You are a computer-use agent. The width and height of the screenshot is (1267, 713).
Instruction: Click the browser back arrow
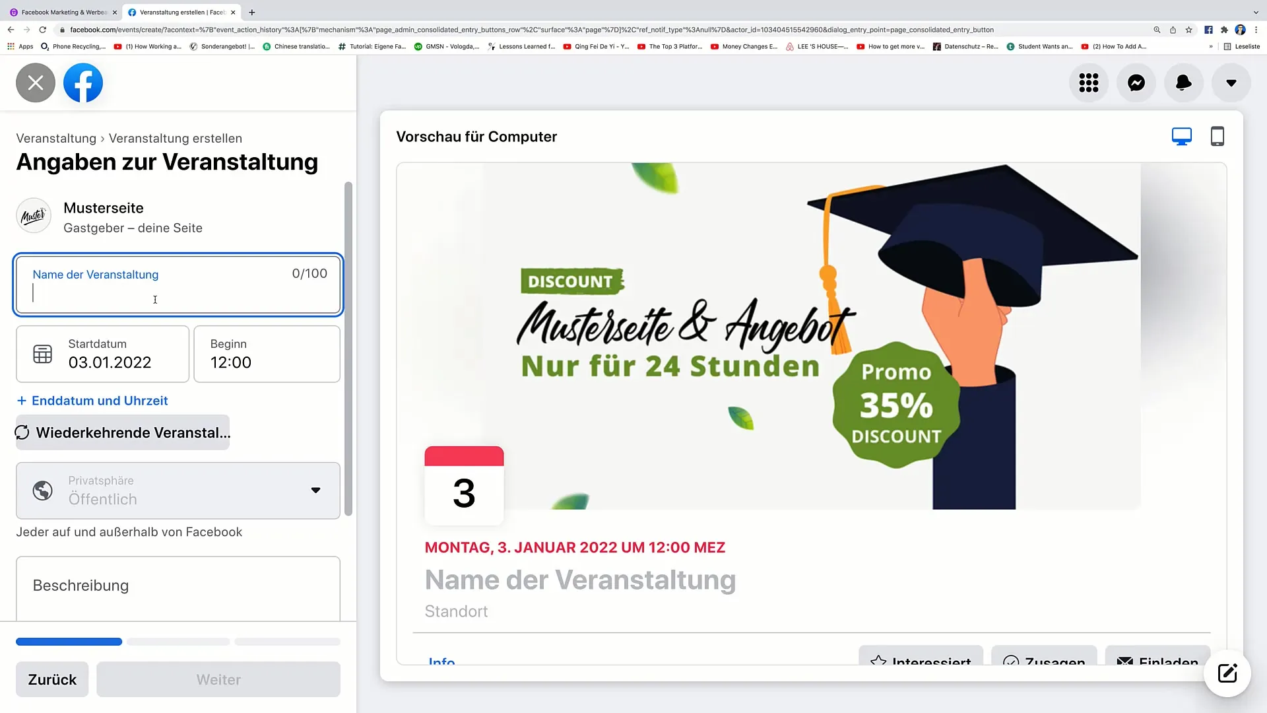(11, 30)
